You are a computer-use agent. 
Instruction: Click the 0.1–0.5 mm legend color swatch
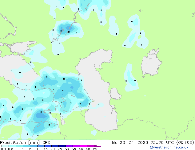click(x=5, y=146)
